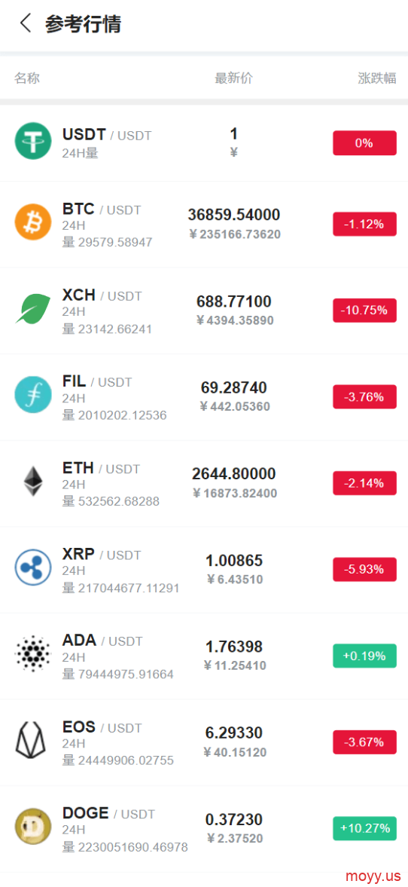Screen dimensions: 408x887
Task: Tap the blue XRP Ripple icon
Action: point(33,567)
